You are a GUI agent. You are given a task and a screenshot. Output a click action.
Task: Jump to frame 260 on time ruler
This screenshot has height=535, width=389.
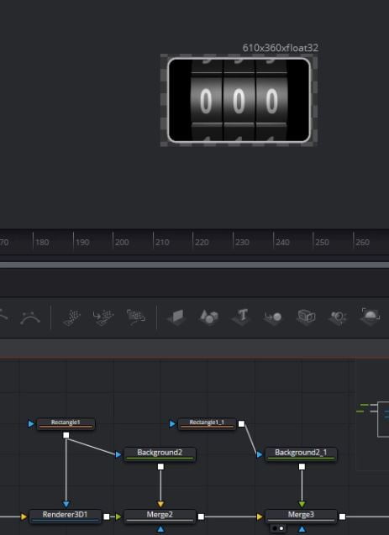pos(362,242)
